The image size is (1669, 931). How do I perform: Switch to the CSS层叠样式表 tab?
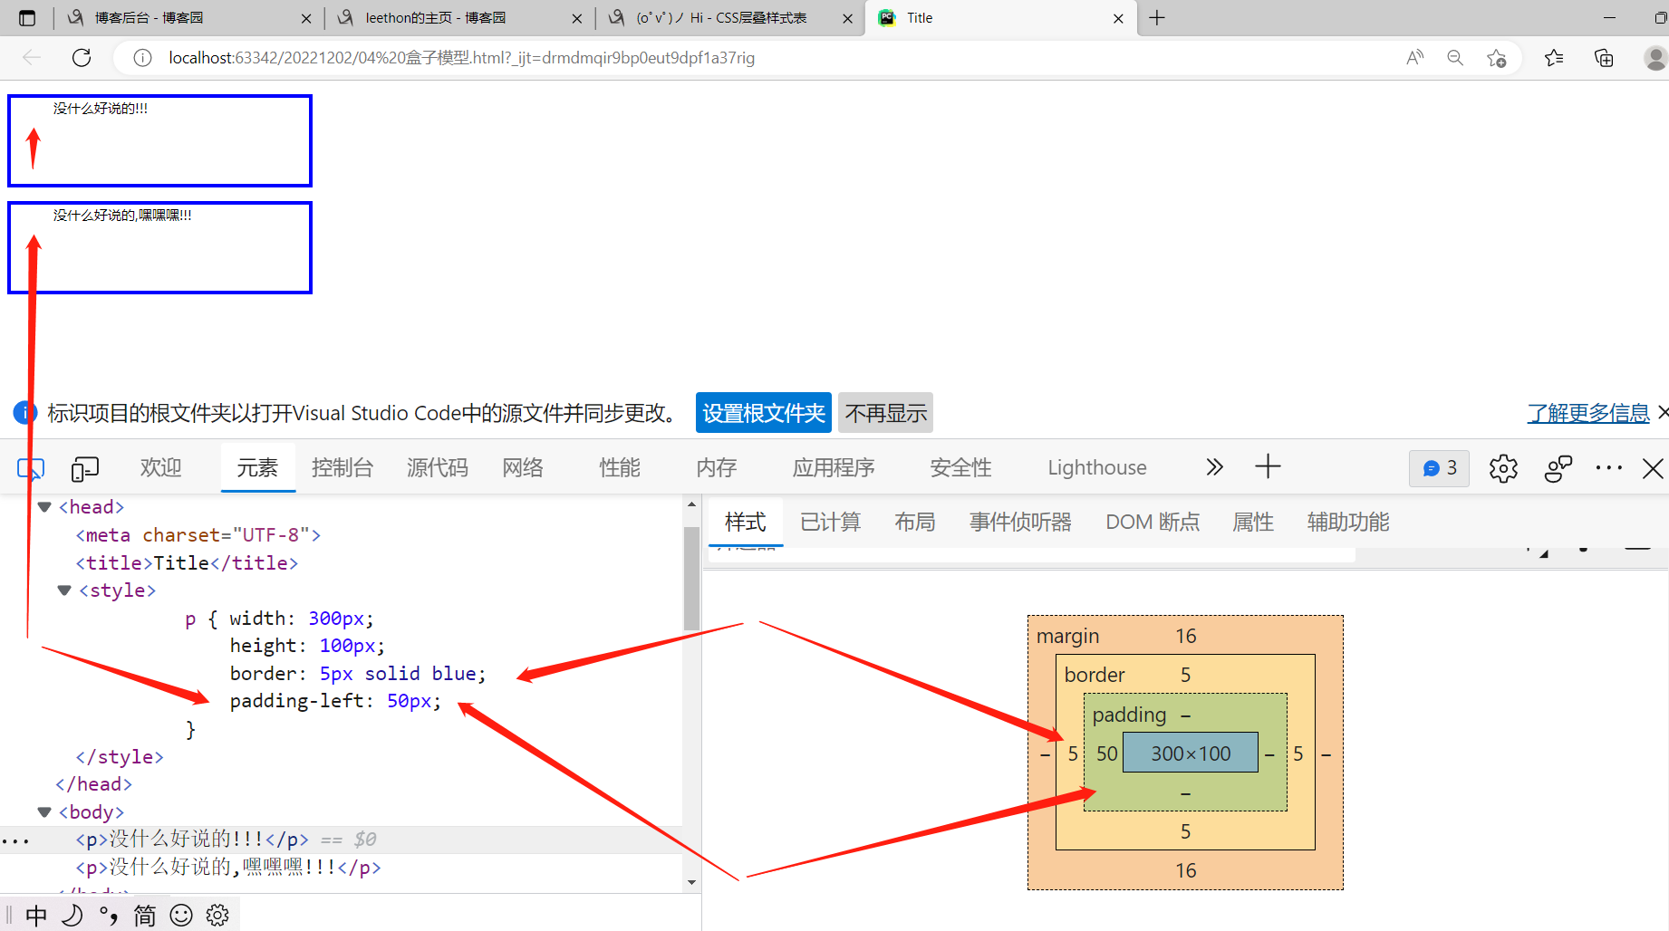click(728, 17)
